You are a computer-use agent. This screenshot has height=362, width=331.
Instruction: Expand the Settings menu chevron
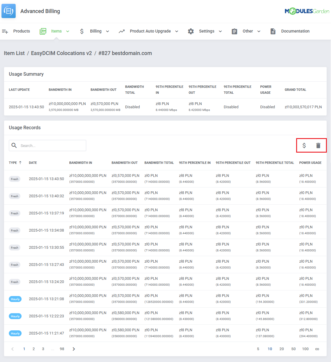click(x=220, y=31)
